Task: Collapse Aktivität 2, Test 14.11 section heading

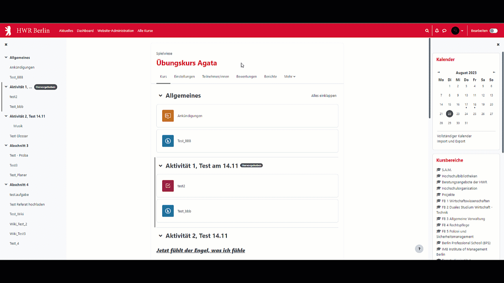Action: click(x=160, y=236)
